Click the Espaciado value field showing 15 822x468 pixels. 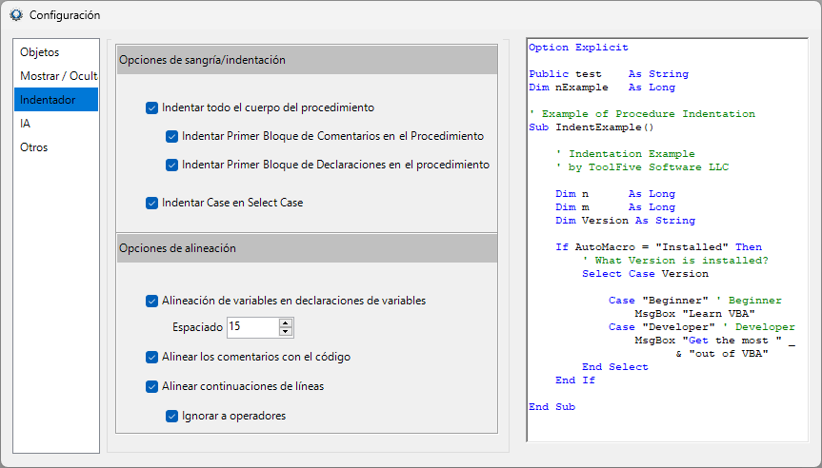coord(252,327)
